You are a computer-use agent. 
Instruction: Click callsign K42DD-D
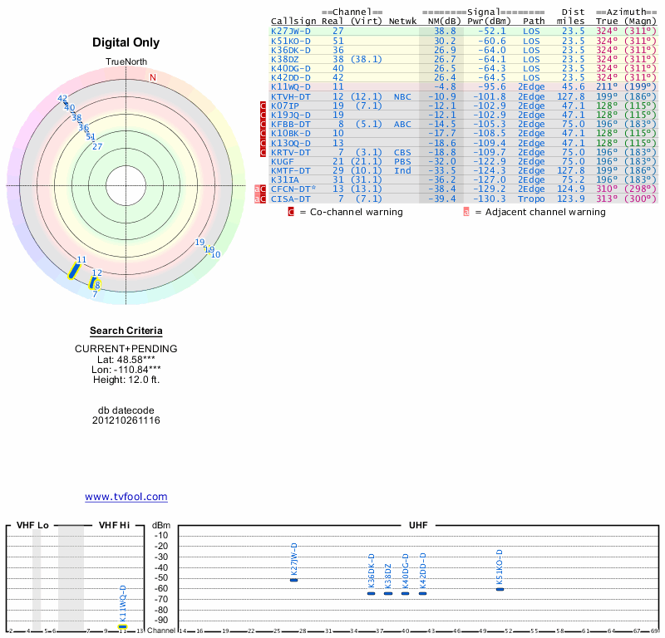(290, 77)
